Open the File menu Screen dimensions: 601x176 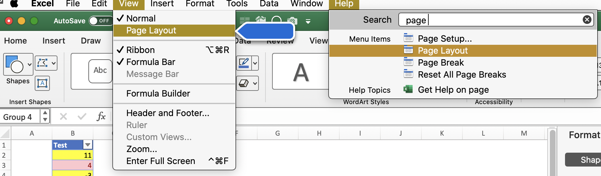pos(73,3)
